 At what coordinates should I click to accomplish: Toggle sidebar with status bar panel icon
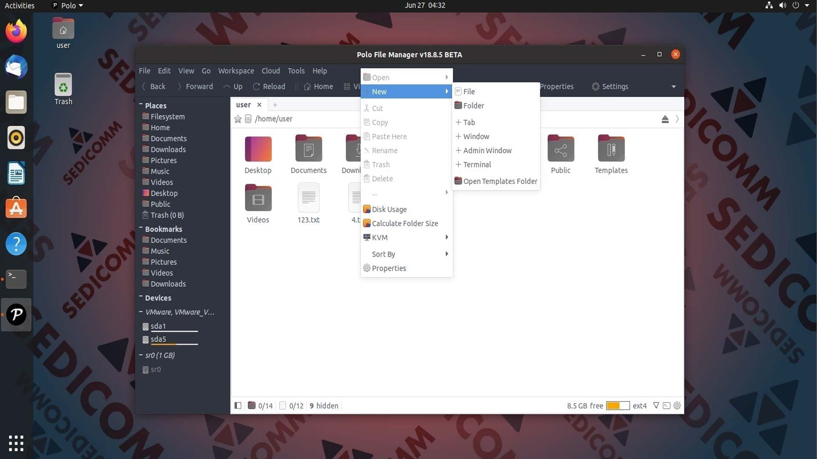(238, 405)
